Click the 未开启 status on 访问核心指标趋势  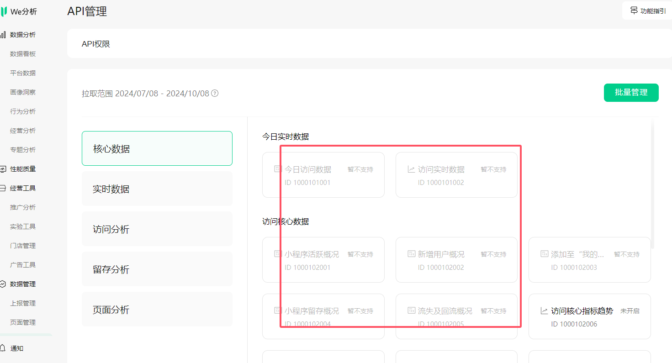click(x=630, y=311)
